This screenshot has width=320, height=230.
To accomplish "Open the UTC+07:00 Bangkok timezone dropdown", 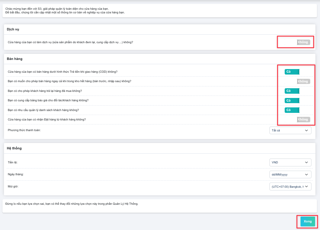I will click(x=290, y=186).
